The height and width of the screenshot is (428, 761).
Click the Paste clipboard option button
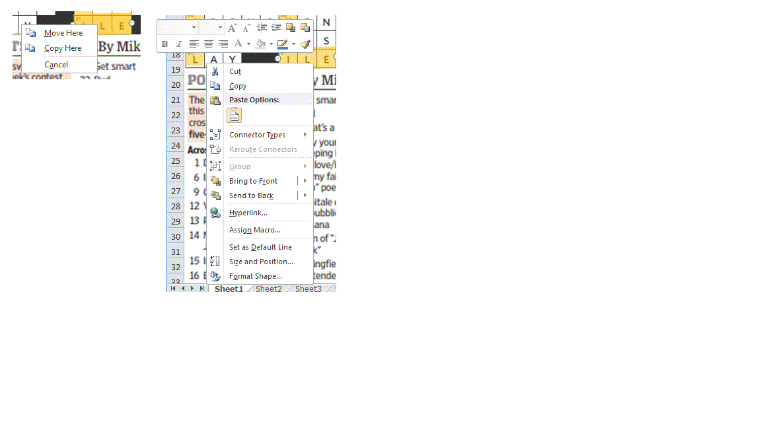[234, 116]
